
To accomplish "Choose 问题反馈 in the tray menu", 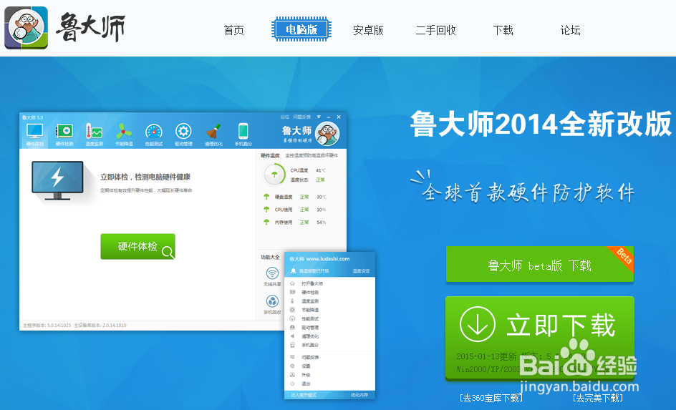I will [x=310, y=358].
